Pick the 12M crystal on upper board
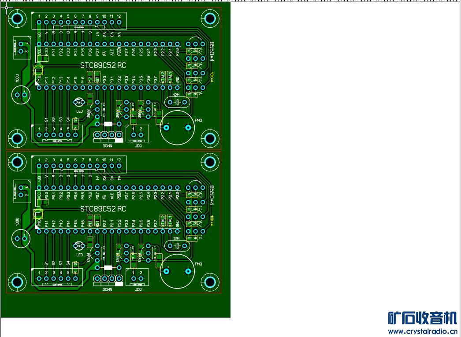 pyautogui.click(x=177, y=102)
